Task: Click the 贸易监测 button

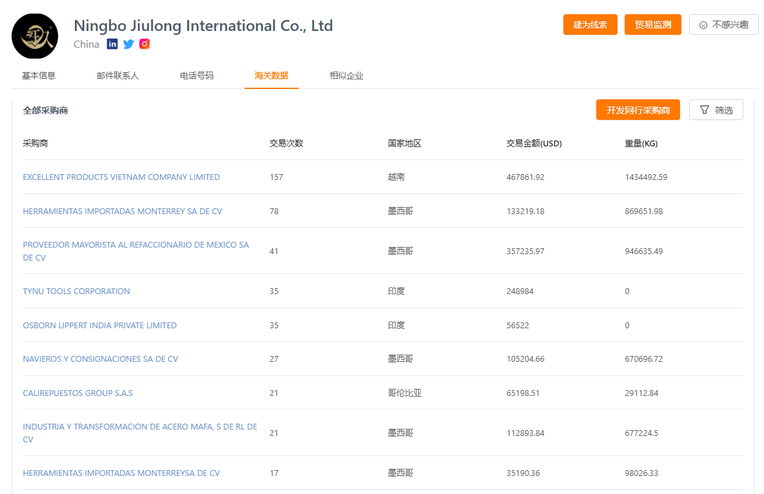Action: (x=653, y=25)
